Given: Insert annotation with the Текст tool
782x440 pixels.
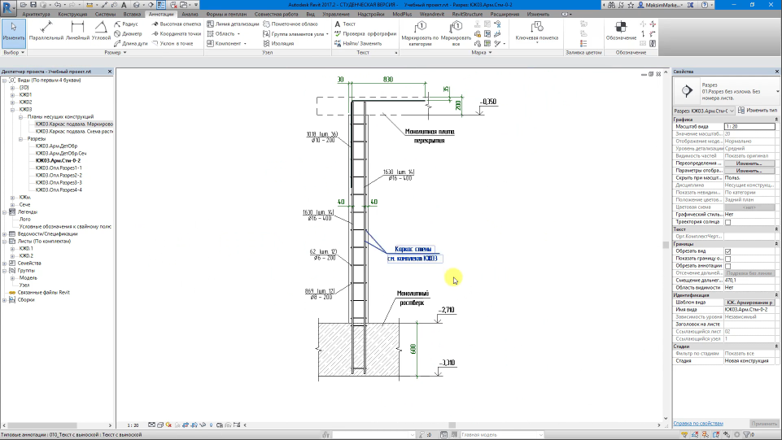Looking at the screenshot, I should pos(345,24).
